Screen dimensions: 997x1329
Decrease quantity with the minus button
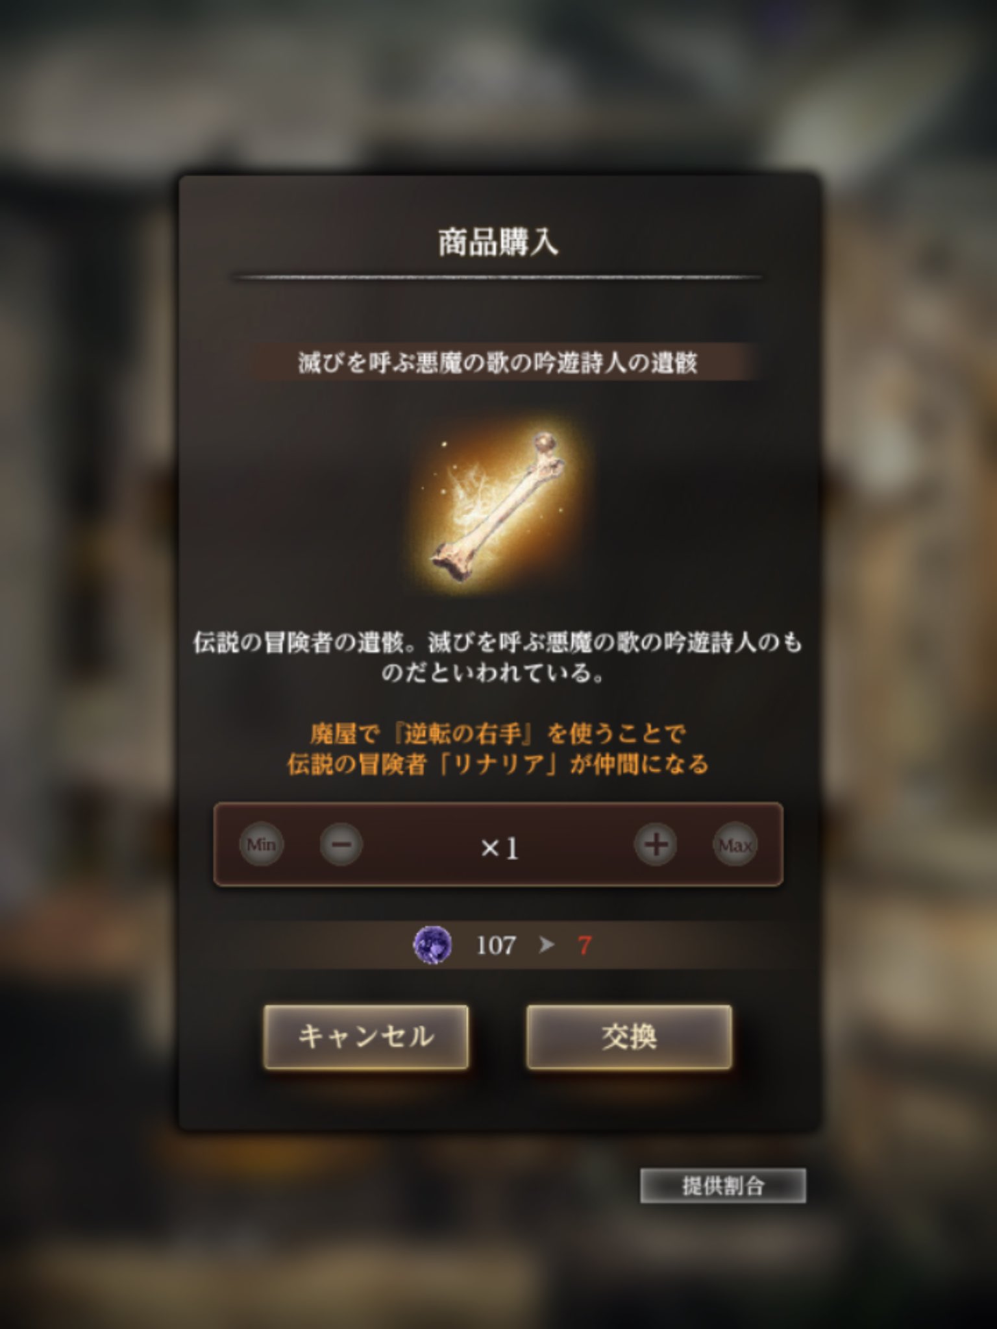pos(341,844)
